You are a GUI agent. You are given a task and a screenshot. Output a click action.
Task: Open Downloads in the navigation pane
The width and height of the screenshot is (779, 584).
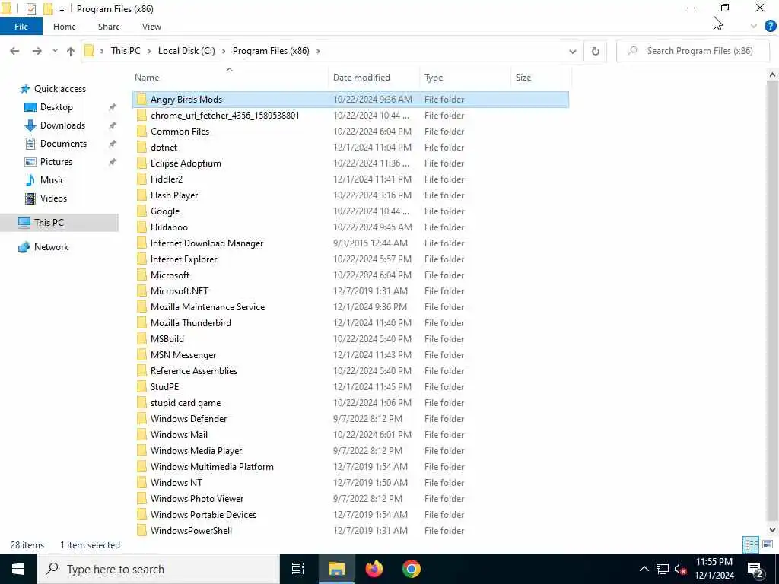(x=62, y=125)
